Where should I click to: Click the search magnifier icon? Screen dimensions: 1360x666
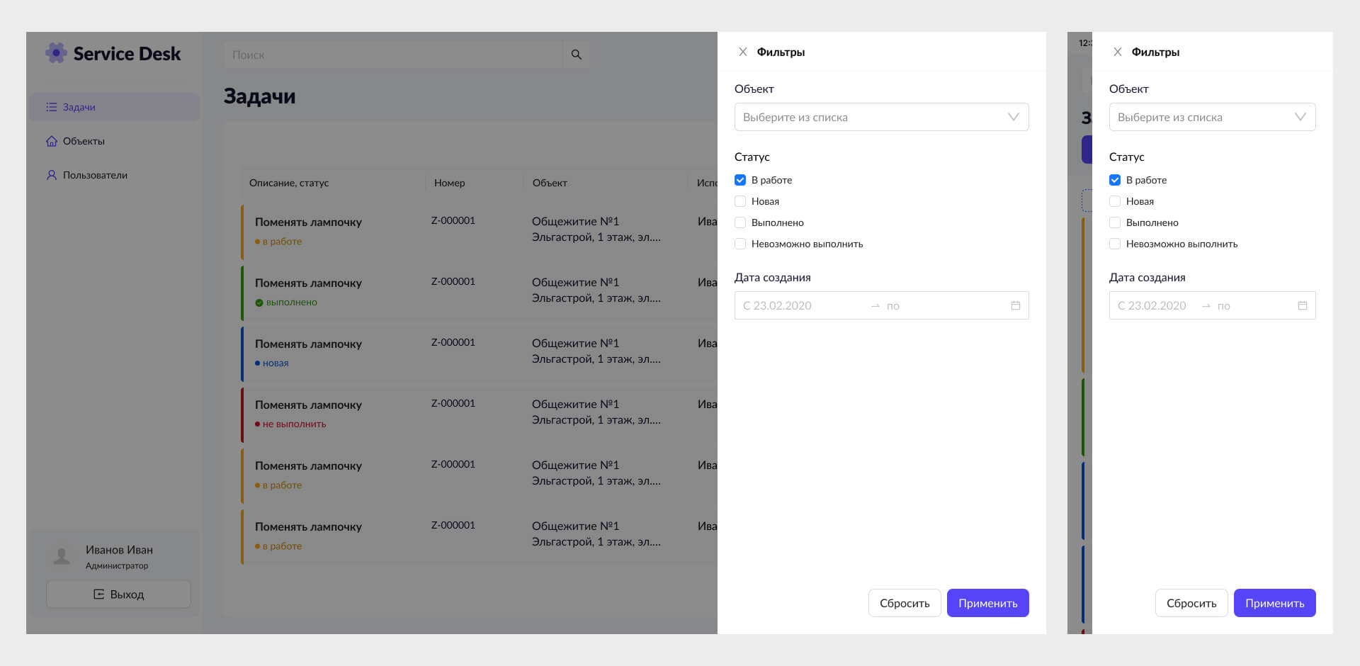576,55
